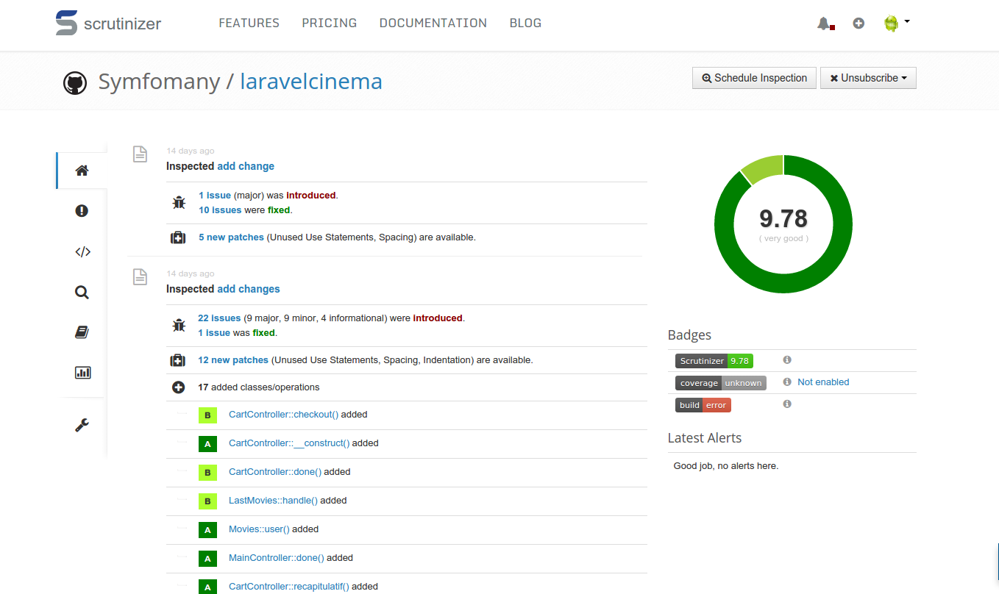Click A grade badge for CartController::__construct()
The height and width of the screenshot is (594, 999).
click(207, 444)
